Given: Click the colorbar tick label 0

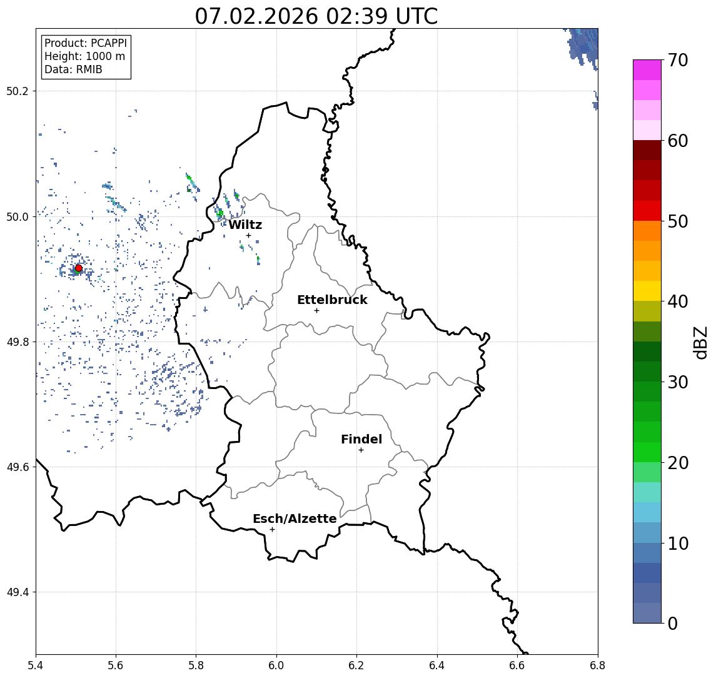Looking at the screenshot, I should point(673,623).
